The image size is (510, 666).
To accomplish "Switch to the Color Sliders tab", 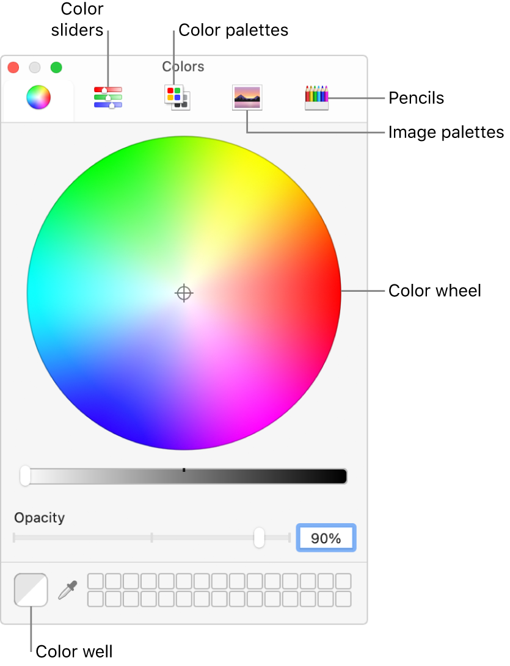I will click(107, 97).
